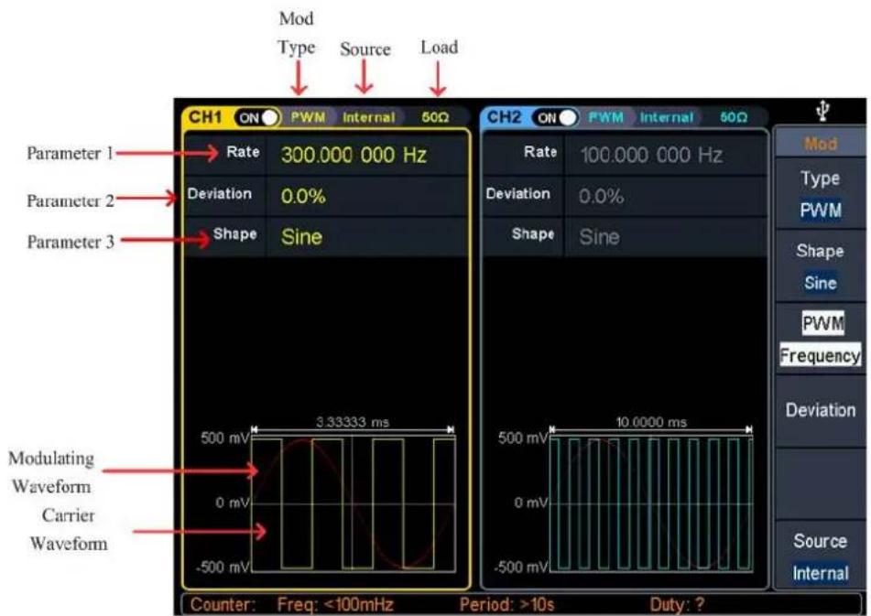Click CH2 50Ω load indicator

point(734,118)
